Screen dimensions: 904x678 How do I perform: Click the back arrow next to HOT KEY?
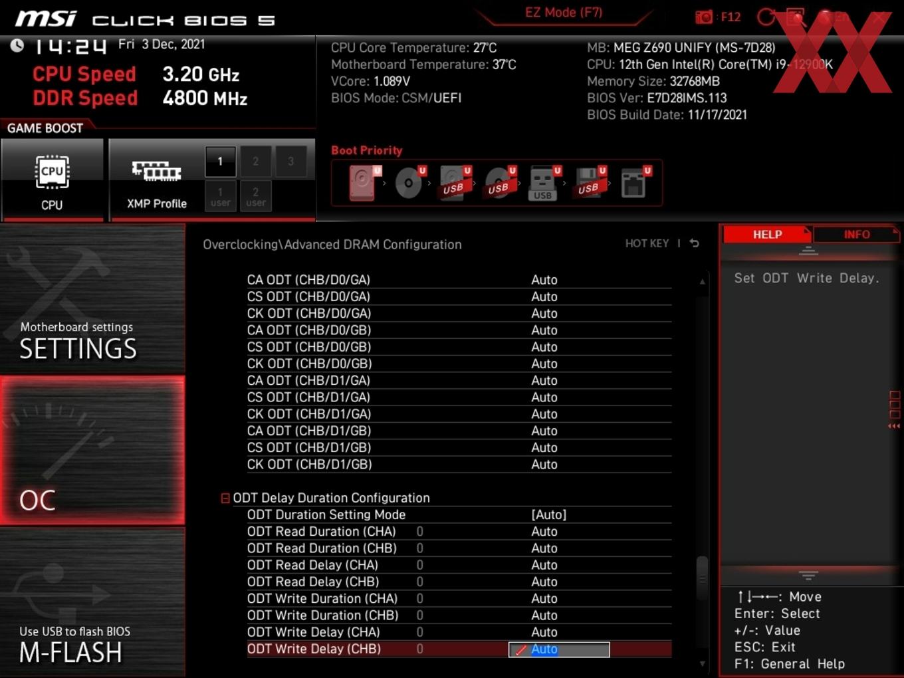(x=695, y=243)
